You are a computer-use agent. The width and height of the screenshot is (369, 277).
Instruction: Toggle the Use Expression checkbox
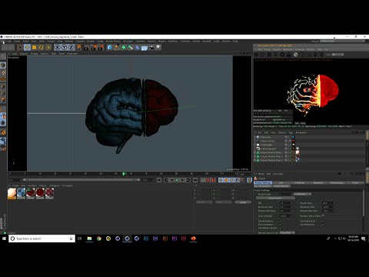(323, 221)
